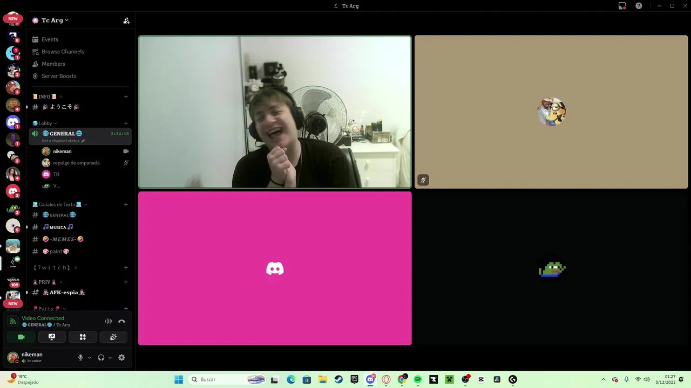
Task: Open Minecraft creeper taskbar icon
Action: click(449, 379)
